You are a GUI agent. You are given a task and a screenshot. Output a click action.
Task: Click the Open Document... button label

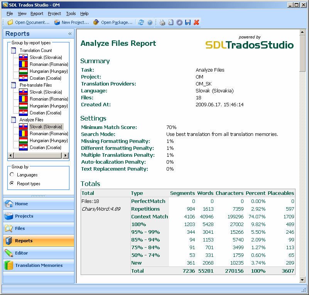coord(32,22)
